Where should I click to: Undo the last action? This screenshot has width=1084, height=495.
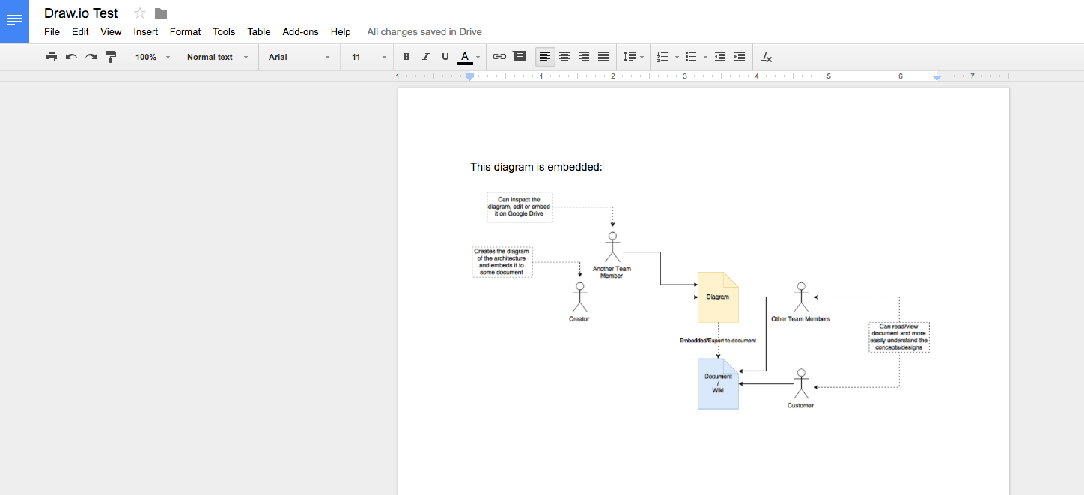point(71,57)
